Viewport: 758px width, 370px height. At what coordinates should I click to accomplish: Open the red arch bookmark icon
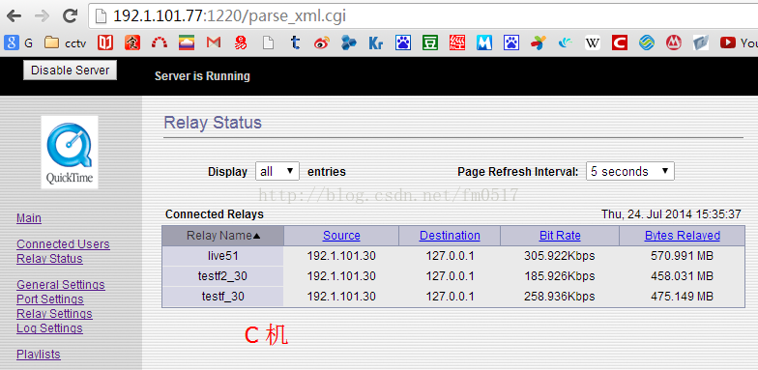tap(159, 43)
